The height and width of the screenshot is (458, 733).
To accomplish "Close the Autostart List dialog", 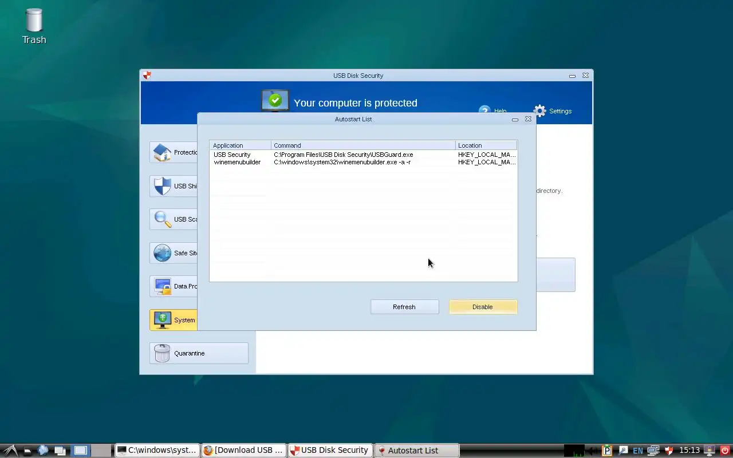I will pyautogui.click(x=528, y=119).
